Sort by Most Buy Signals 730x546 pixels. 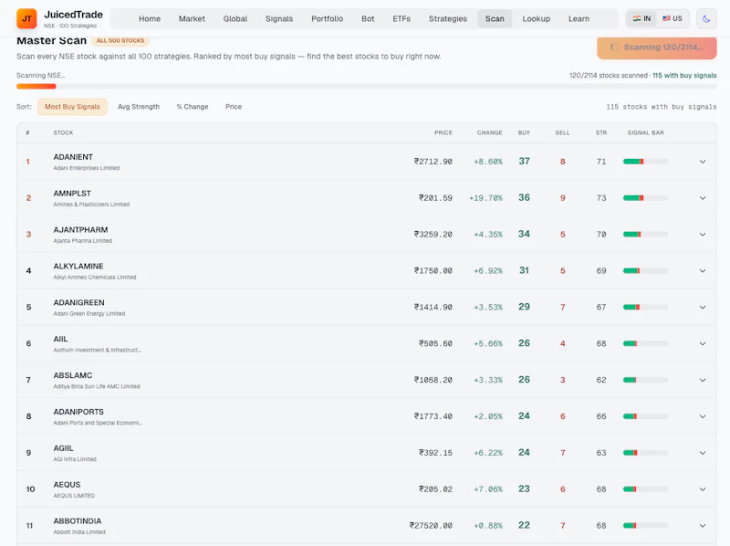[x=72, y=107]
